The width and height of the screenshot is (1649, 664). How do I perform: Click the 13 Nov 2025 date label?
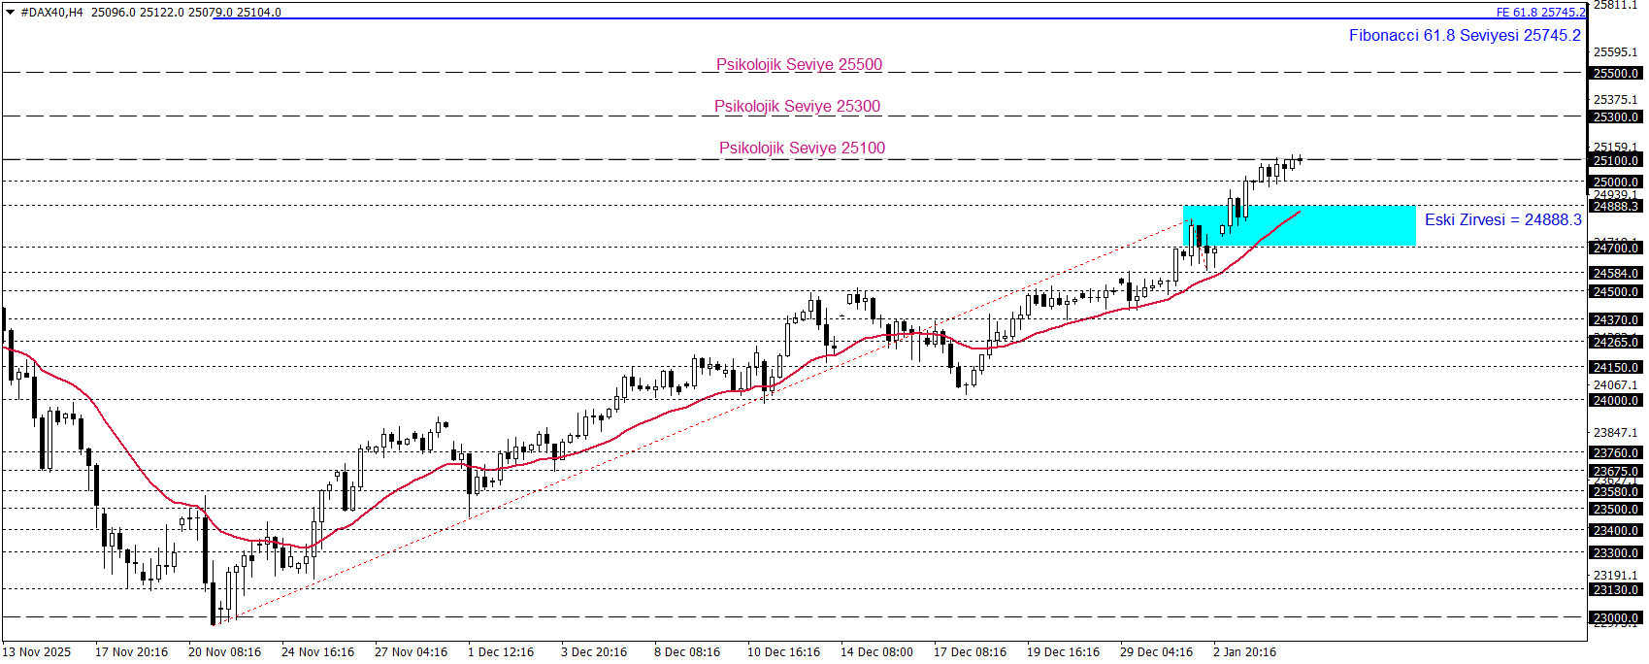click(37, 651)
